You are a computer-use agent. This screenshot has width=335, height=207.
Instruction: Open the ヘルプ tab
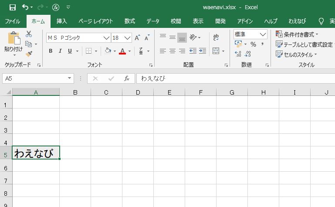point(271,21)
